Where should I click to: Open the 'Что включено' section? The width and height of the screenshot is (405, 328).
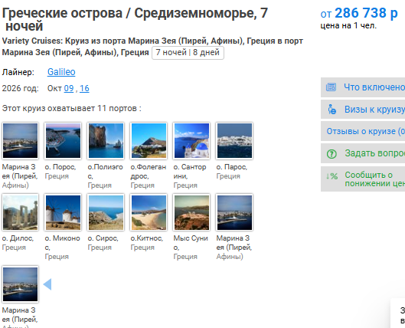(374, 87)
